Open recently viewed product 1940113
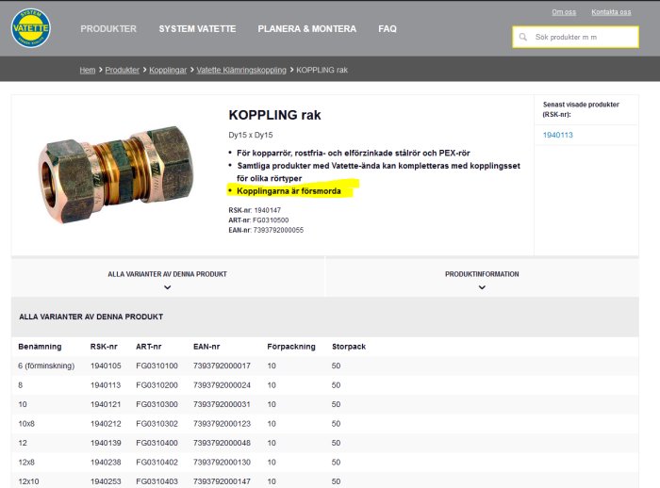Viewport: 660px width, 488px height. click(558, 135)
